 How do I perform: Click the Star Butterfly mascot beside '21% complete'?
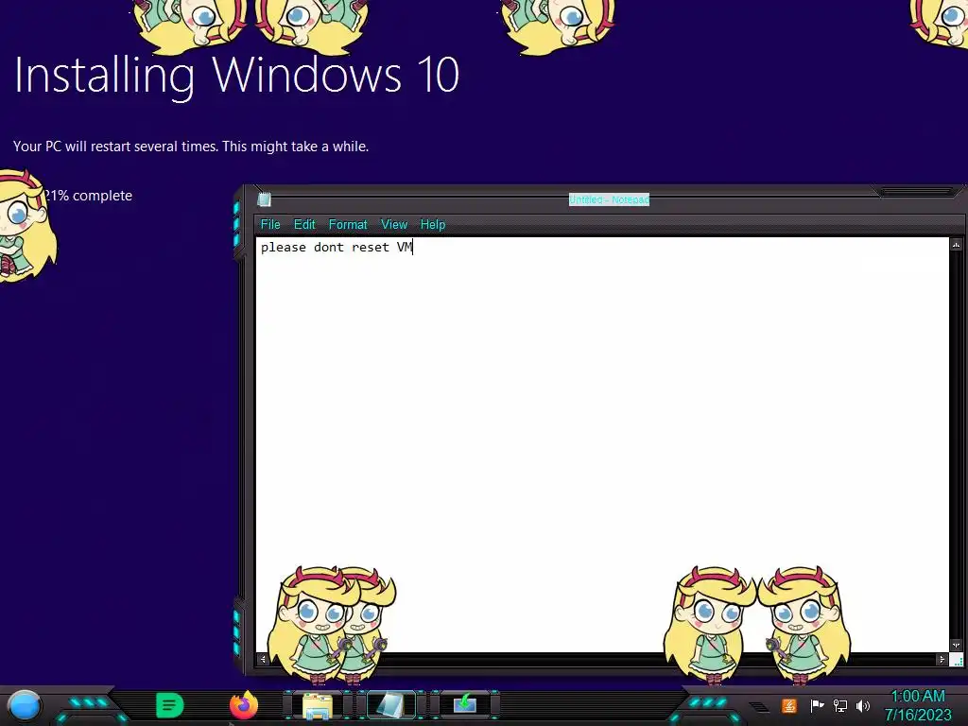26,227
